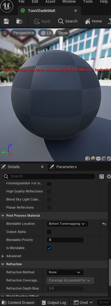The image size is (111, 306).
Task: Close the ToonShadeMatt tab
Action: point(76,11)
